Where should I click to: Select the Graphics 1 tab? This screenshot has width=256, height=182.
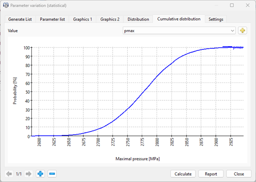click(83, 19)
